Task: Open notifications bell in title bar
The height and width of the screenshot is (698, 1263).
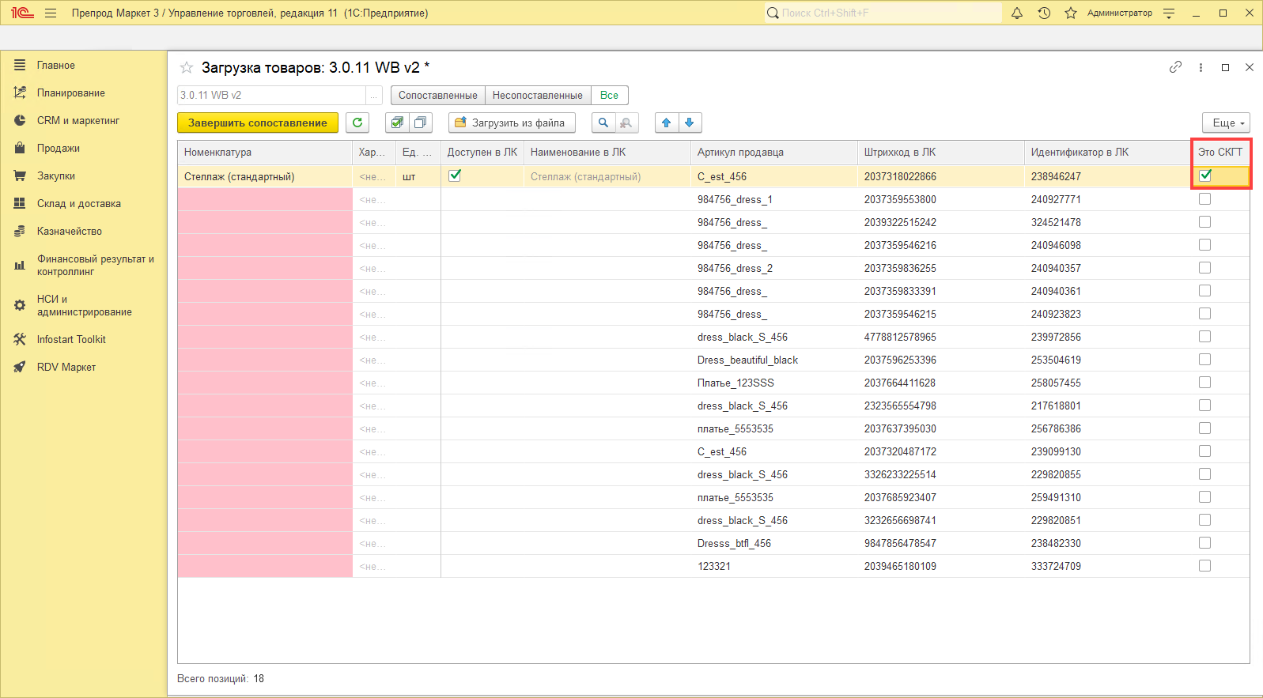Action: click(x=1017, y=13)
